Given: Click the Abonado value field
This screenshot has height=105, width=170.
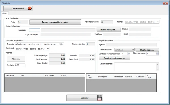Looking at the screenshot, I should 87,55.
